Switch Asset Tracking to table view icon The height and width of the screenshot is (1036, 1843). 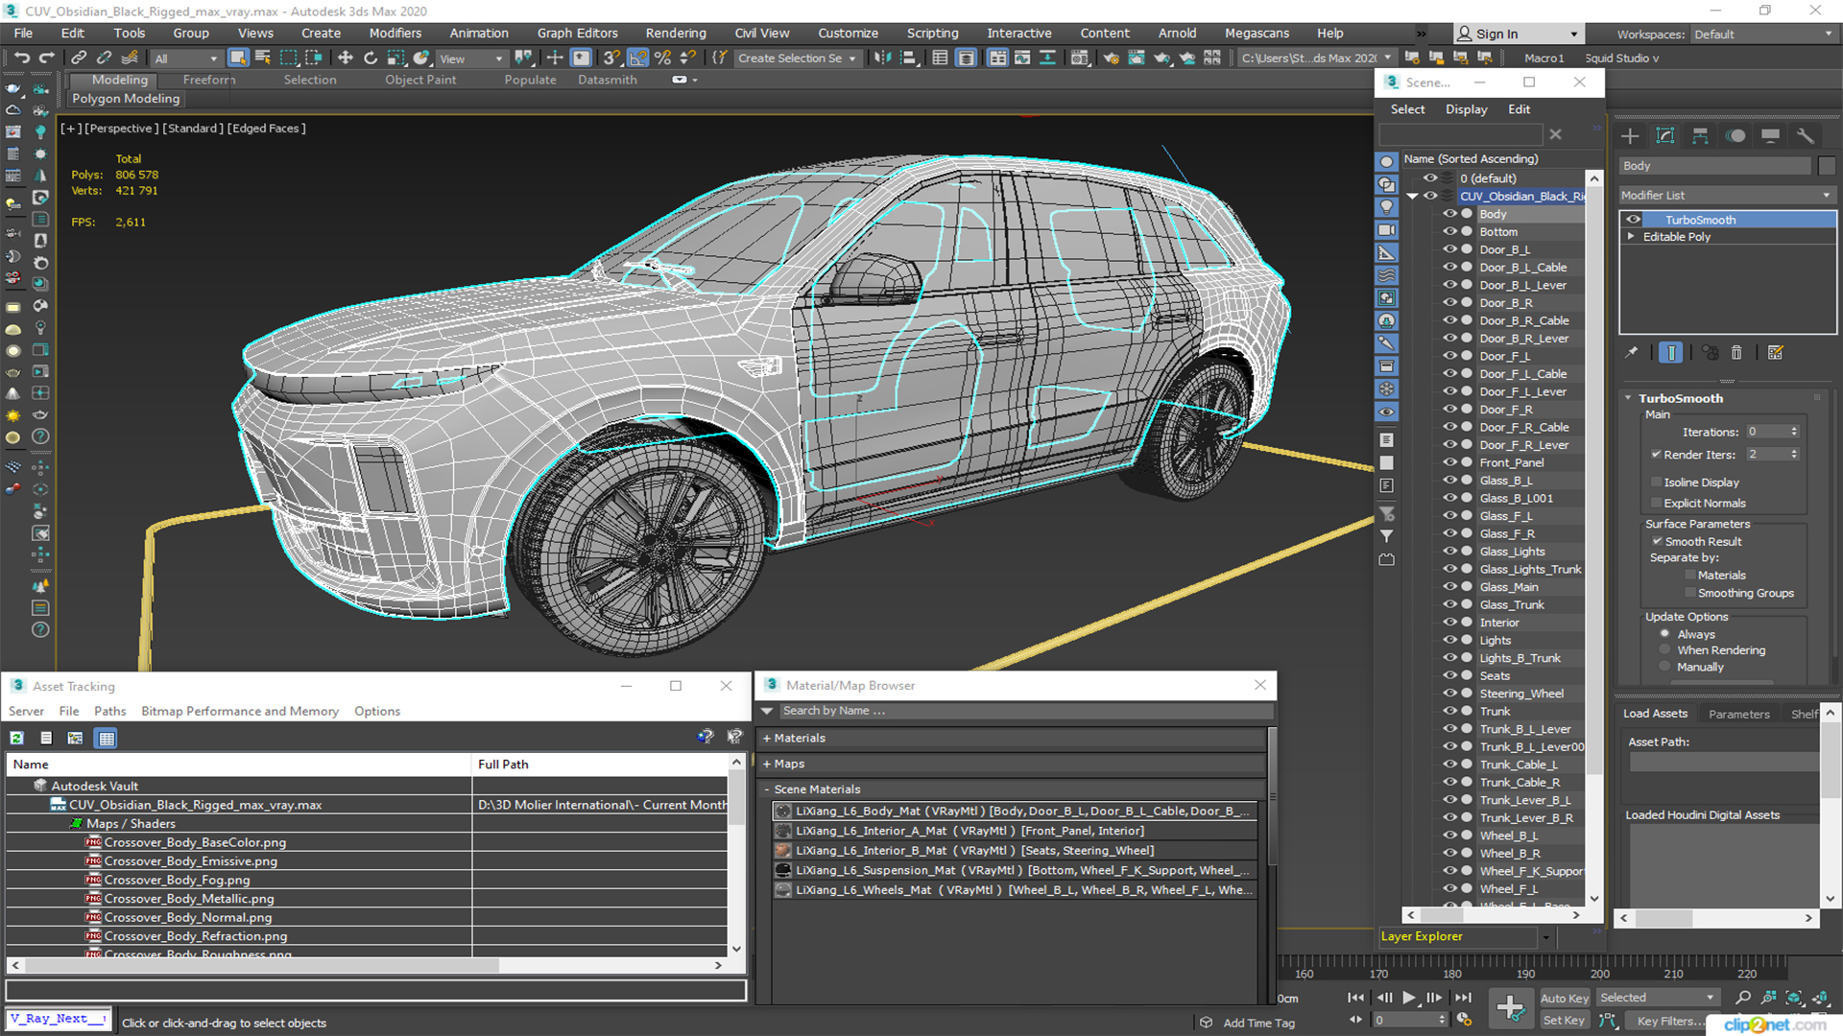click(x=107, y=738)
